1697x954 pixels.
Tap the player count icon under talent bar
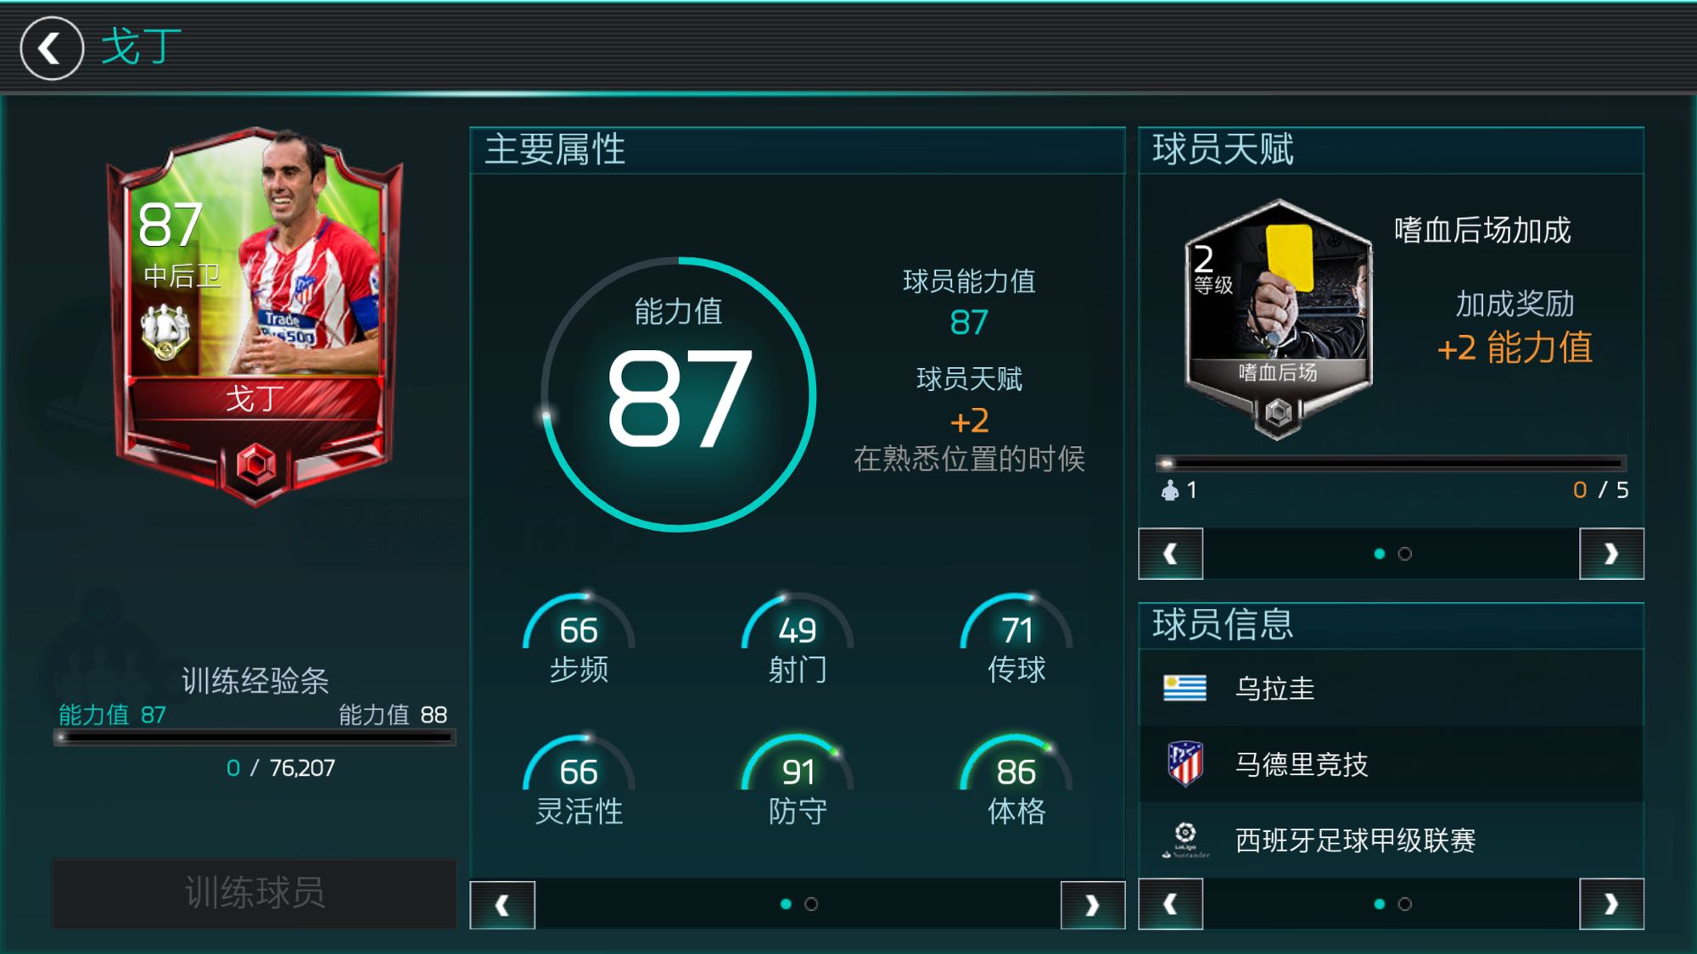coord(1170,490)
